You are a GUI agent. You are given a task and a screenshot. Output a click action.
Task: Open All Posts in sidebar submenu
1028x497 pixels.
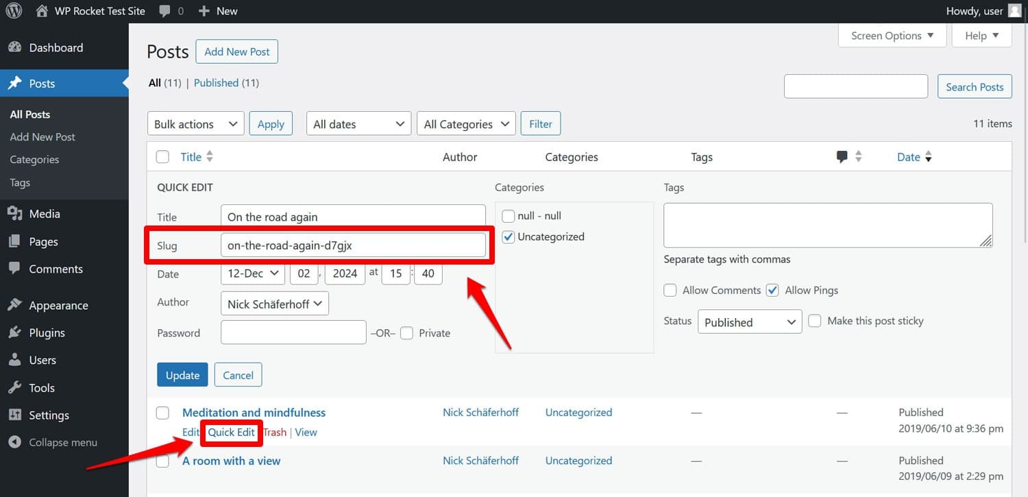point(30,114)
